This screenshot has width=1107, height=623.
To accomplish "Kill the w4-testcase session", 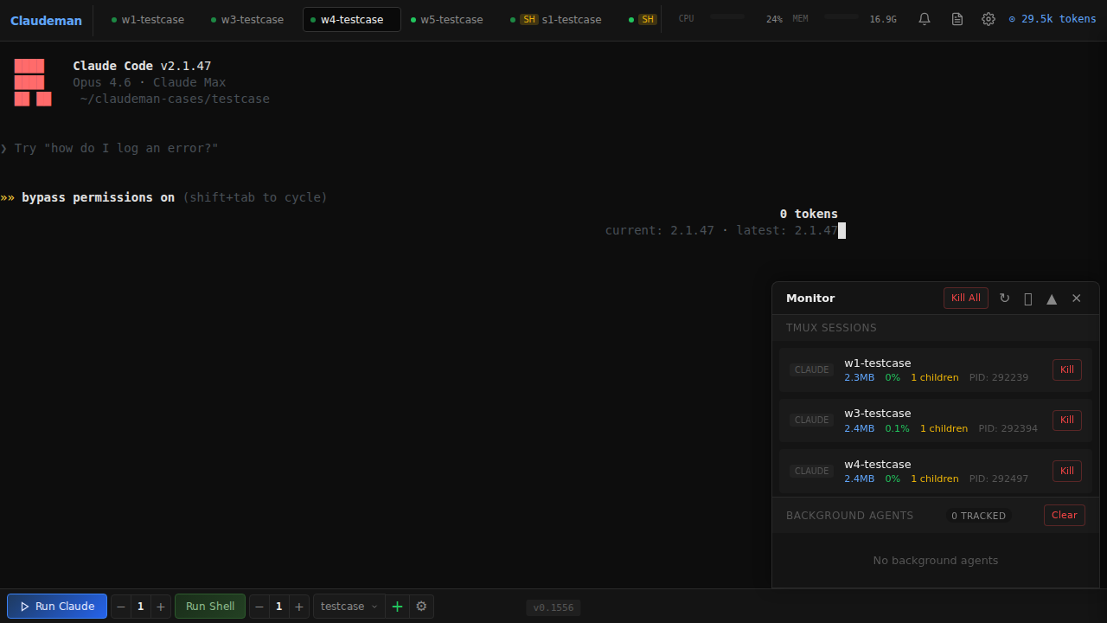I will (x=1067, y=471).
